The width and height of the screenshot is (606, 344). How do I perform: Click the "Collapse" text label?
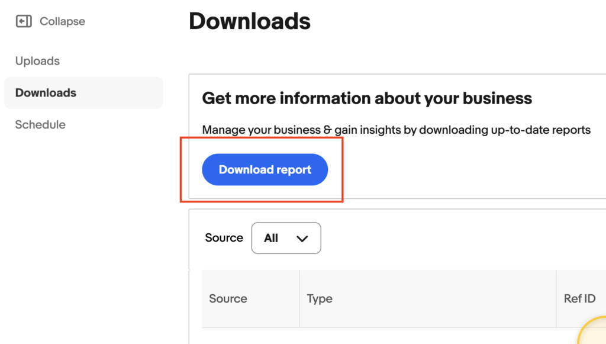62,21
